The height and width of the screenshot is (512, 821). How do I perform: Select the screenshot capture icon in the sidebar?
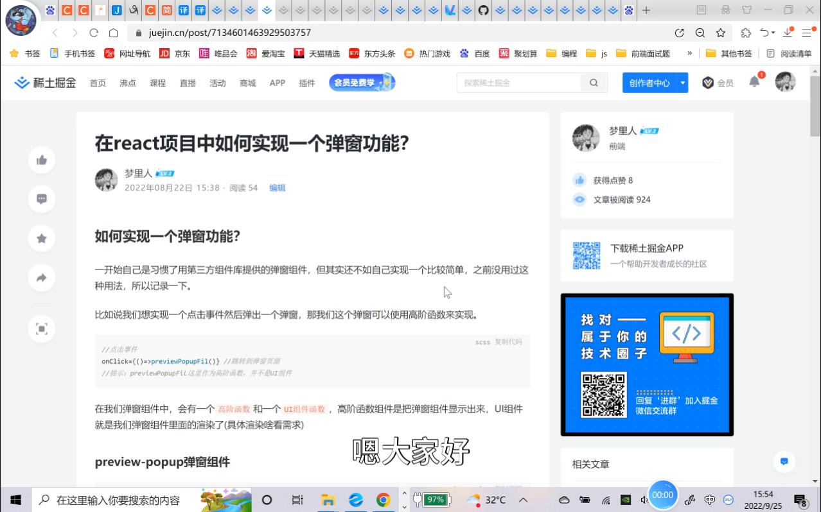[x=41, y=329]
